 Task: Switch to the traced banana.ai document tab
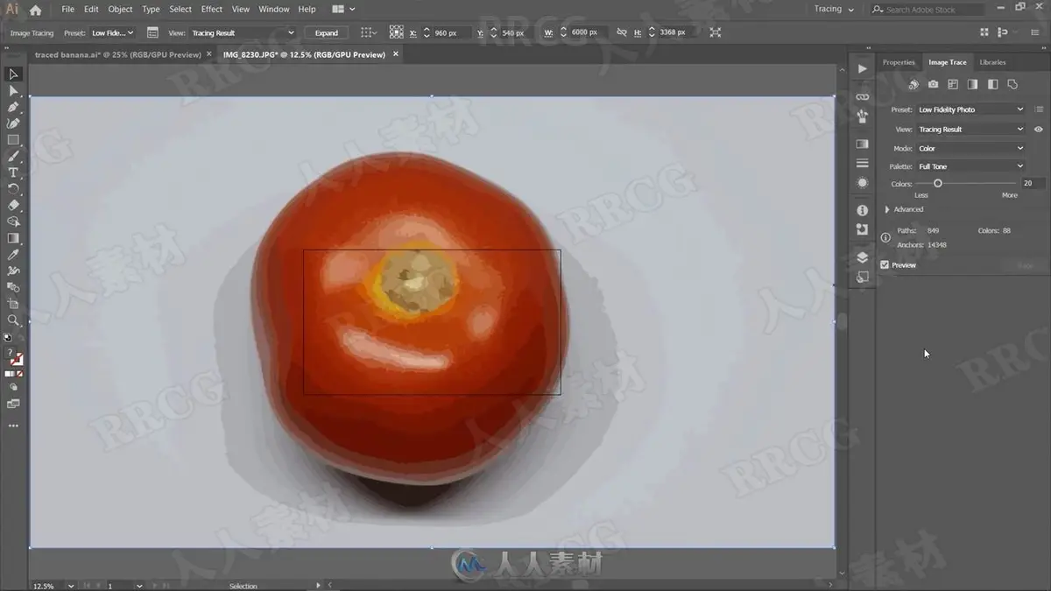pyautogui.click(x=117, y=54)
